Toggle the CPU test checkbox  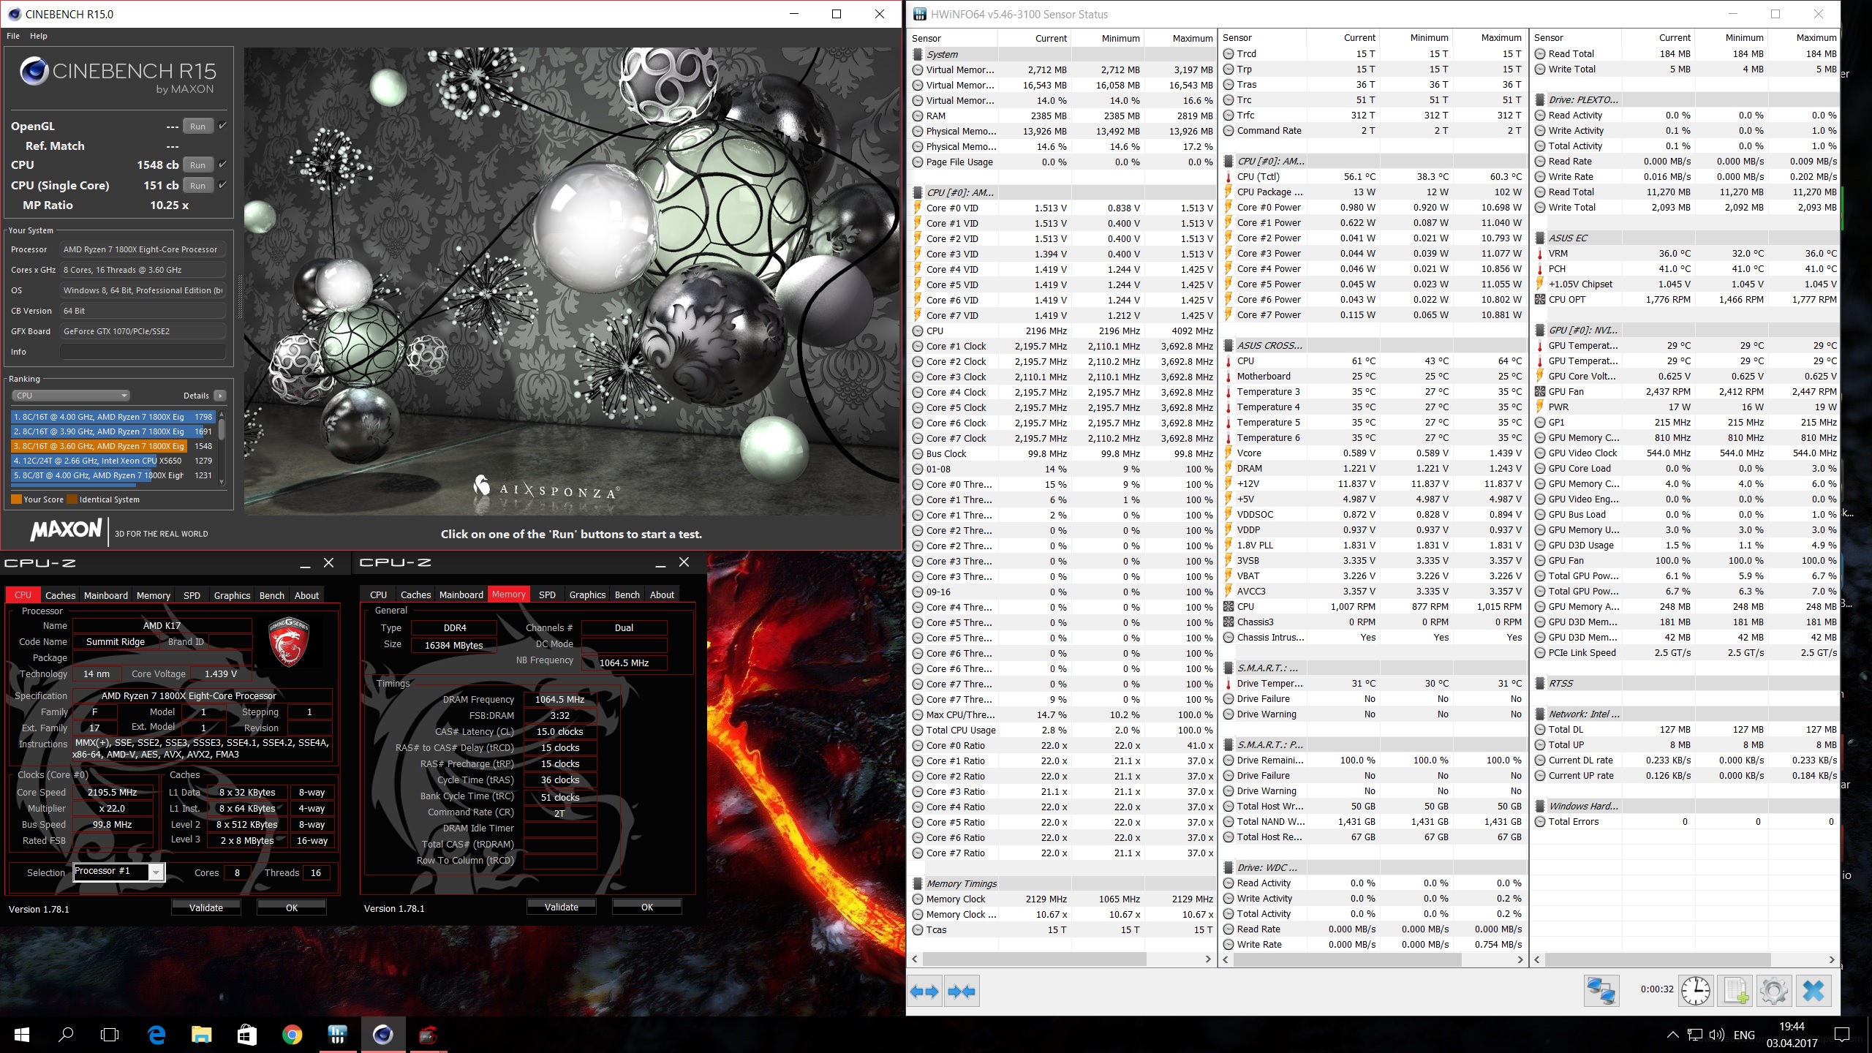(222, 165)
